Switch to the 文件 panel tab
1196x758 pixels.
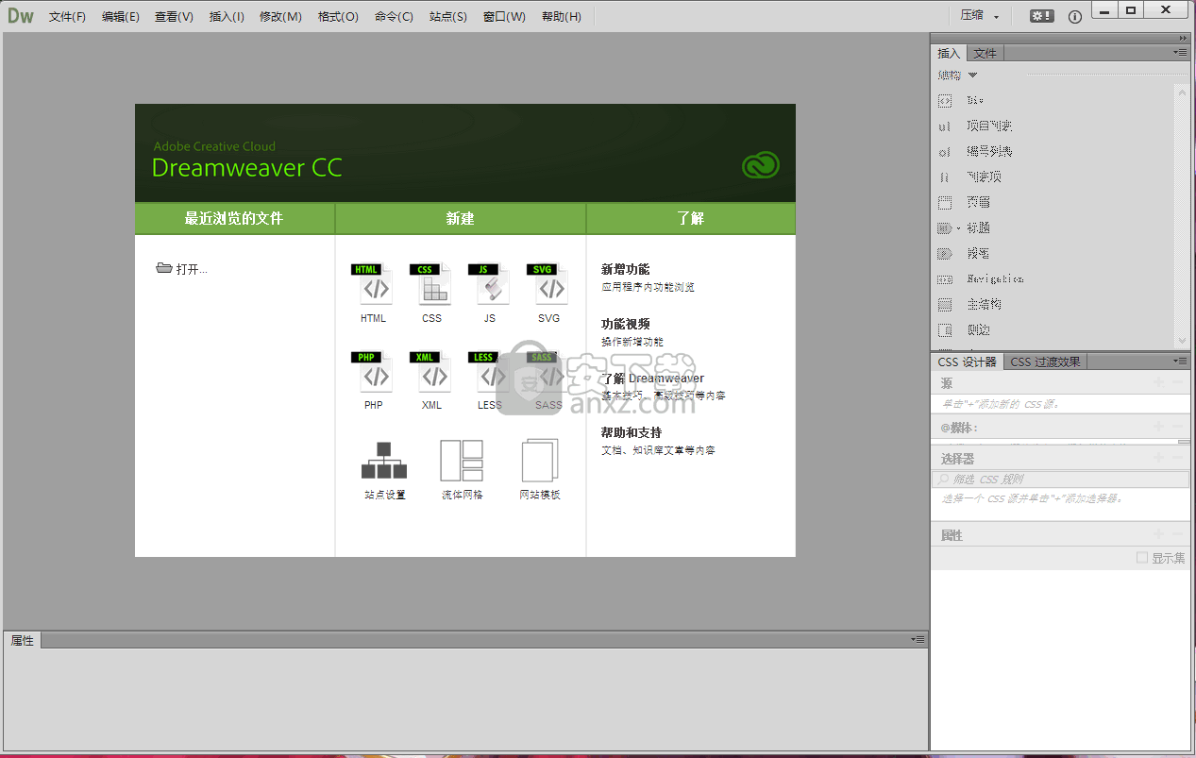[985, 53]
